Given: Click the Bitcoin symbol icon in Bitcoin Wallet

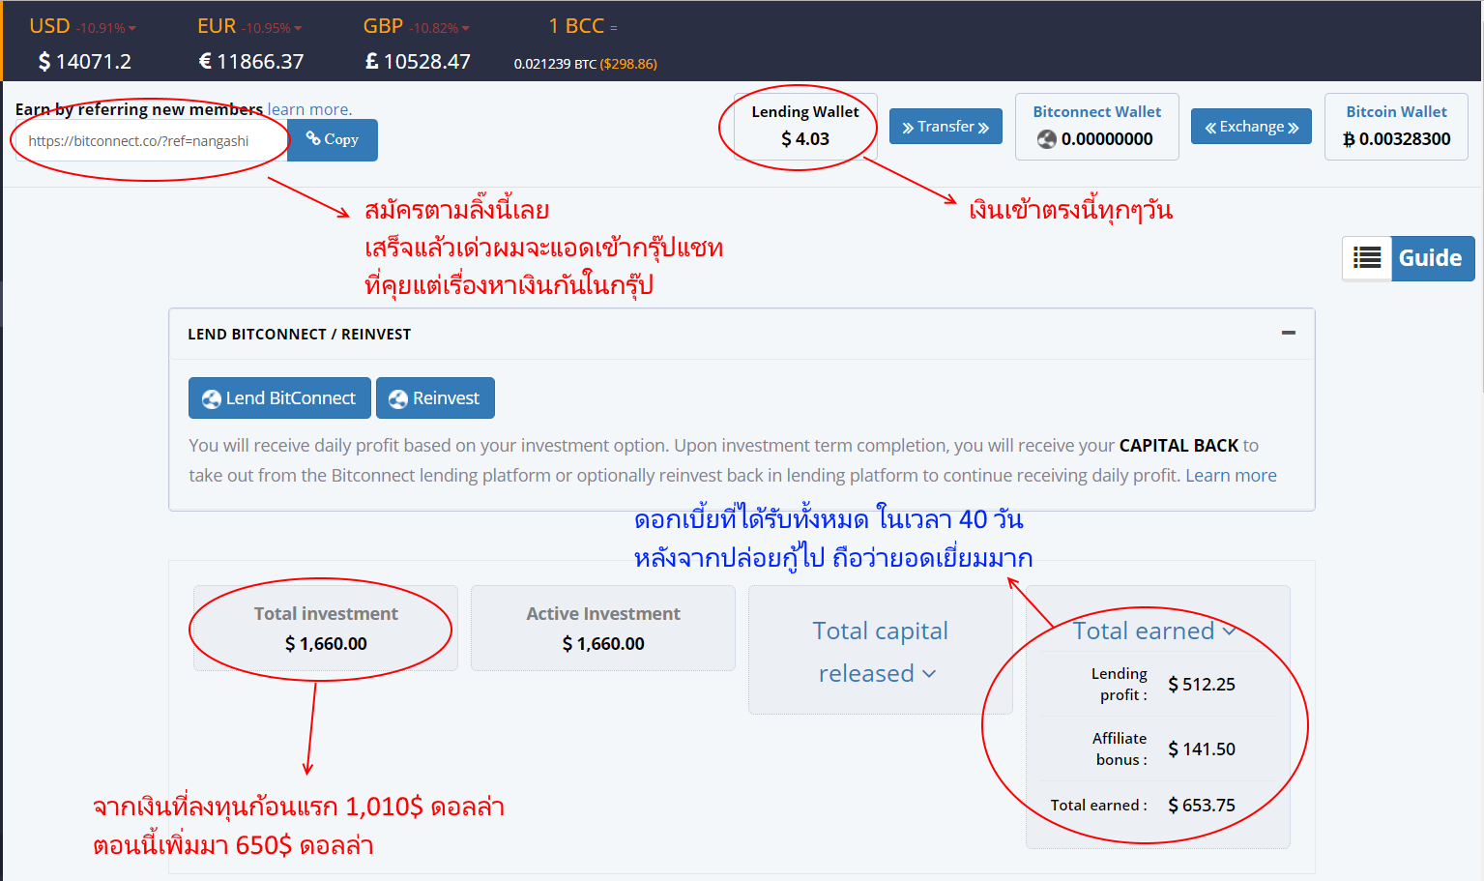Looking at the screenshot, I should coord(1349,139).
